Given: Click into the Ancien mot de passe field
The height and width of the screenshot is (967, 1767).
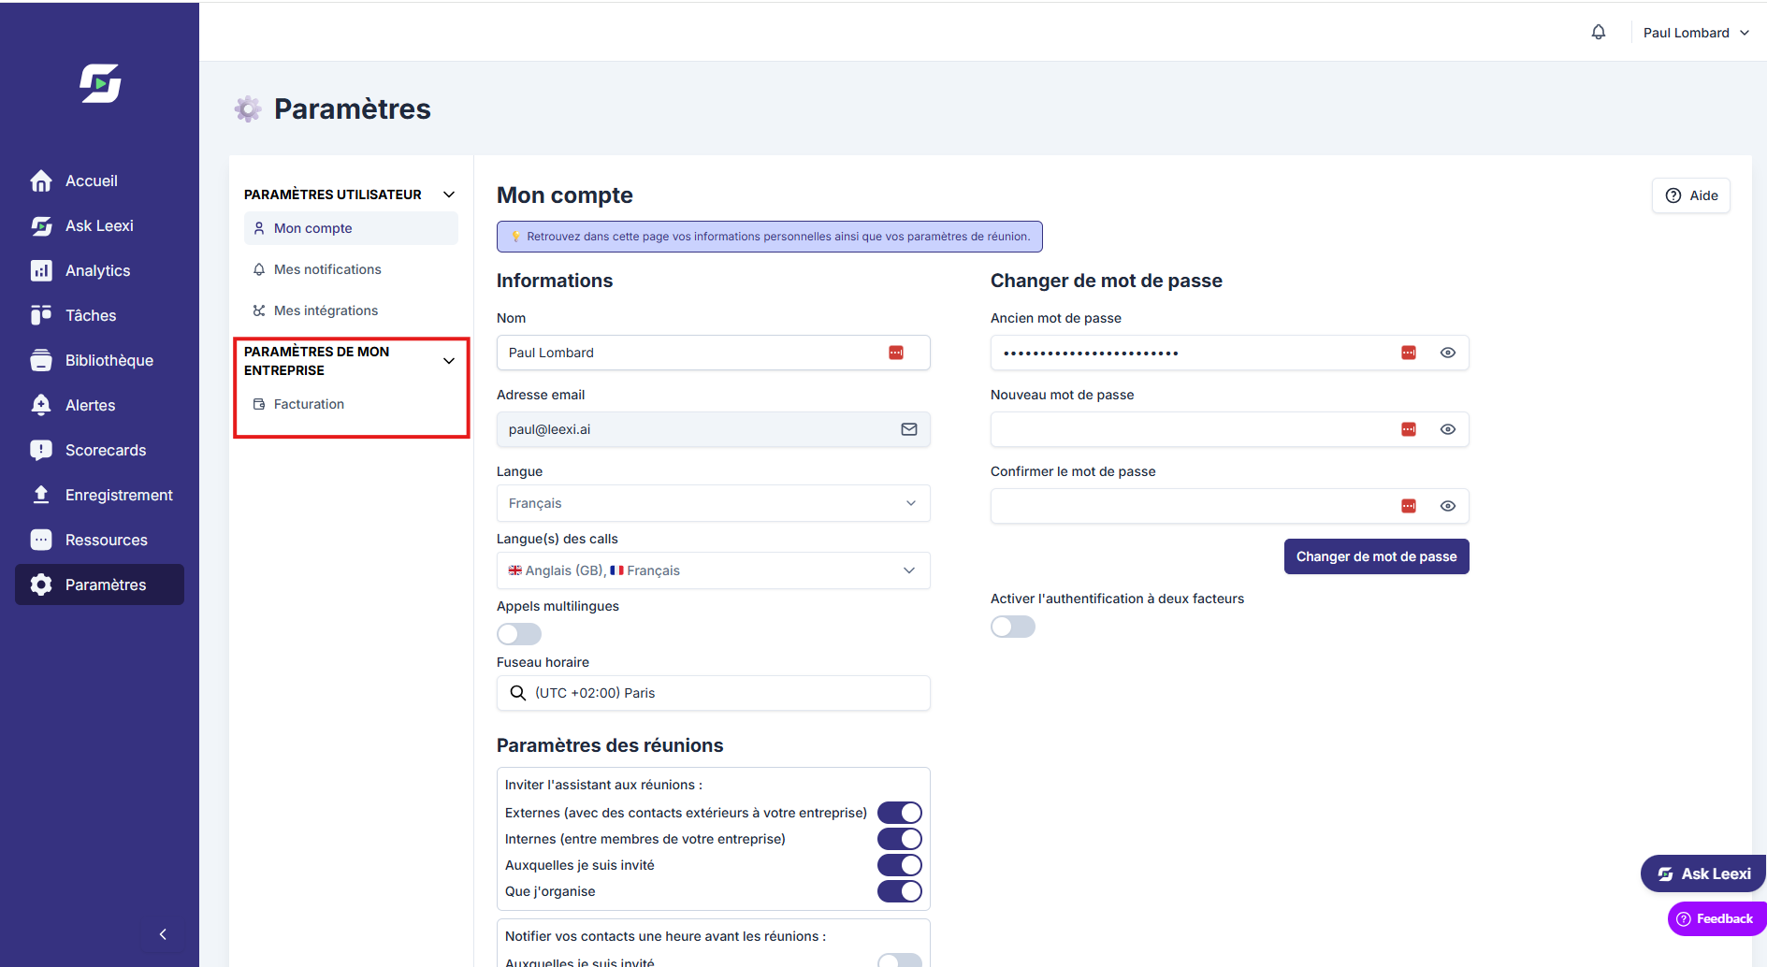Looking at the screenshot, I should 1230,353.
